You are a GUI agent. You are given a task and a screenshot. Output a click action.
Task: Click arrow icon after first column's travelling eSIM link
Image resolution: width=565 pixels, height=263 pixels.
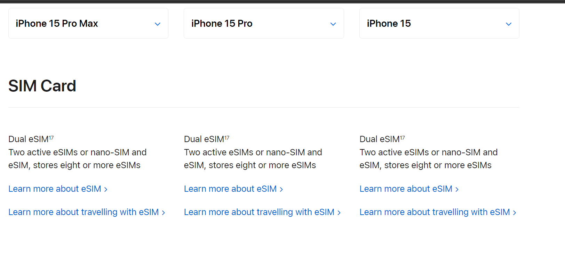(163, 213)
